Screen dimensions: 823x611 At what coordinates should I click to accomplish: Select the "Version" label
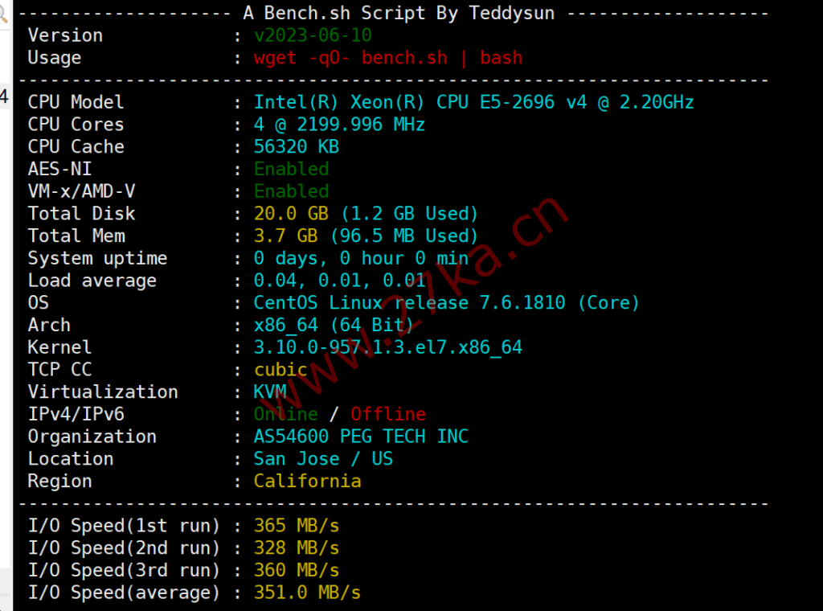tap(65, 35)
